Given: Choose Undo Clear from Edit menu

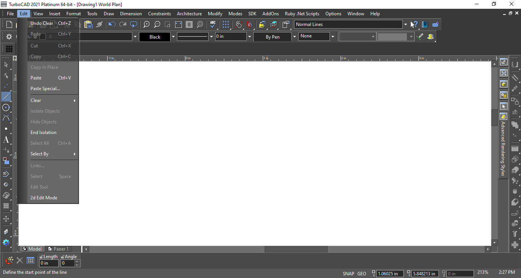Looking at the screenshot, I should click(53, 23).
